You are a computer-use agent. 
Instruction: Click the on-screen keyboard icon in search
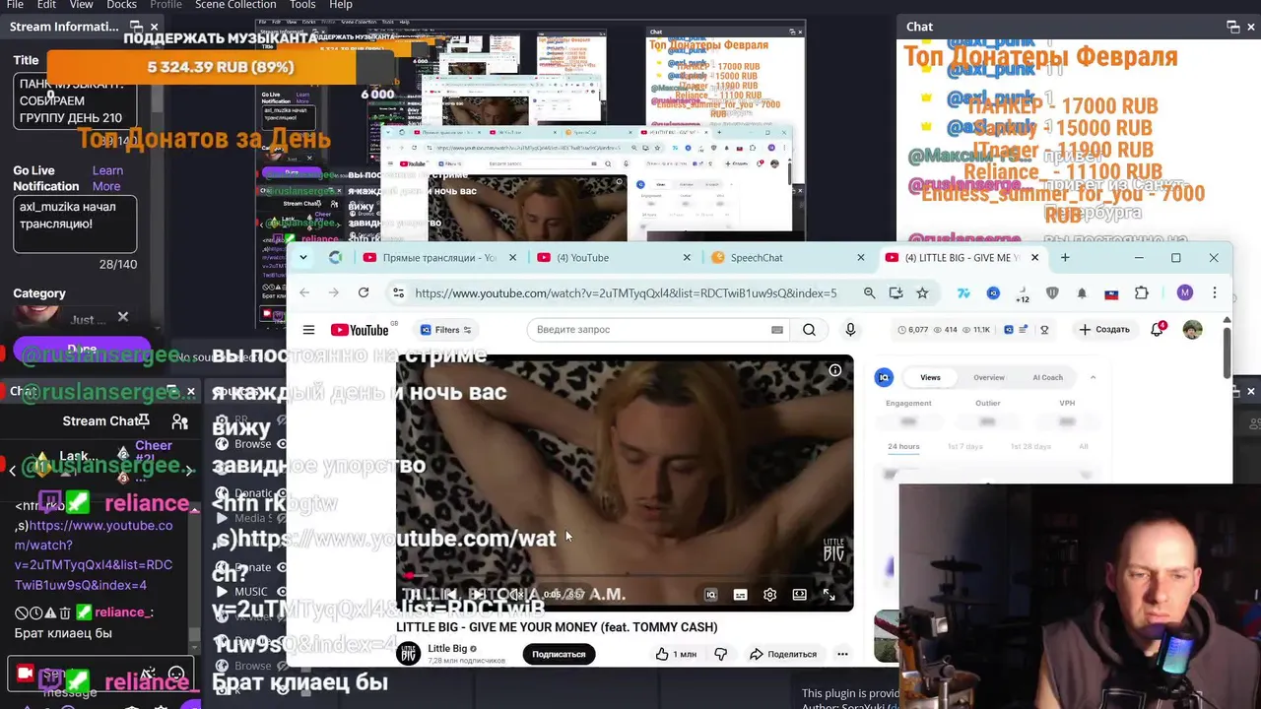click(777, 330)
